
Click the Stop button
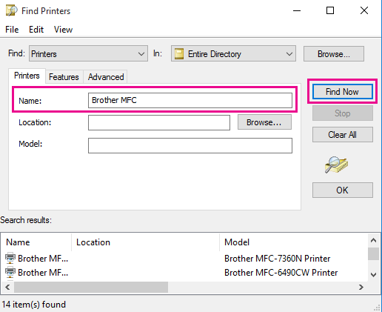click(x=342, y=113)
